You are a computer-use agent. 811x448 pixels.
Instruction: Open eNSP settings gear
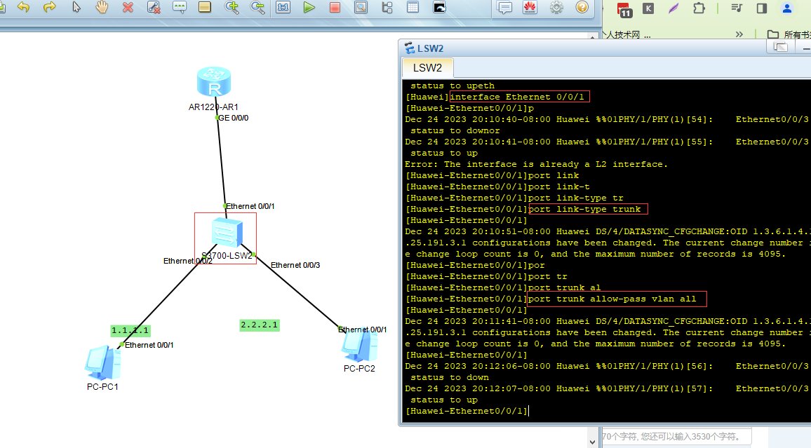tap(556, 7)
